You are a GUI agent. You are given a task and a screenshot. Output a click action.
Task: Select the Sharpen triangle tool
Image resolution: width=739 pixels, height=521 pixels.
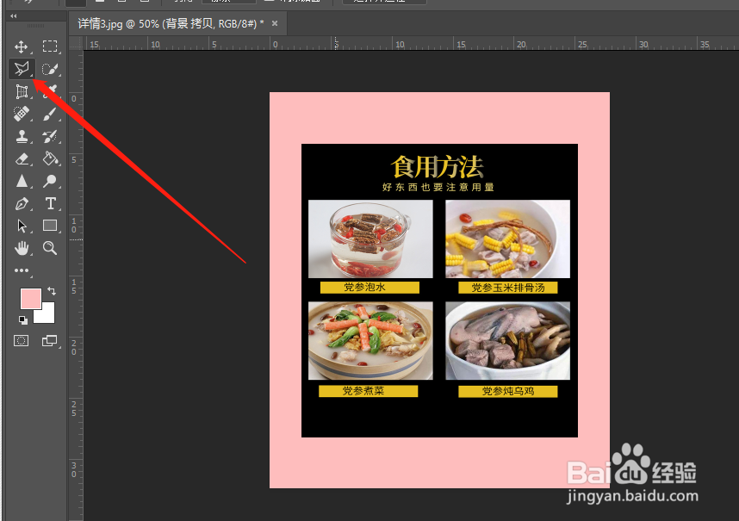click(22, 181)
